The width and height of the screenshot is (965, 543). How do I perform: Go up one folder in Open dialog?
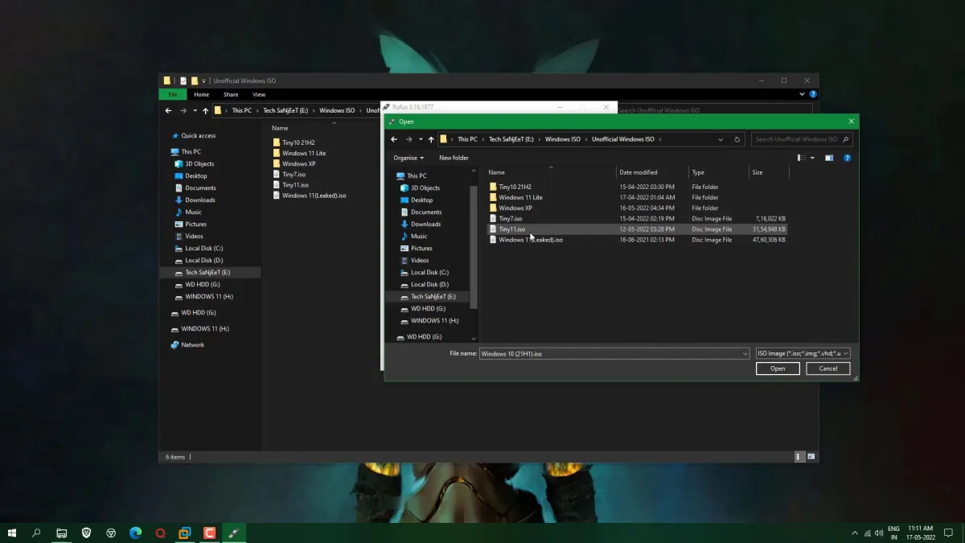pyautogui.click(x=431, y=139)
